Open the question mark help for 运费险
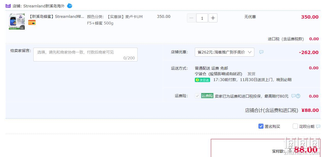The height and width of the screenshot is (157, 322). (298, 96)
